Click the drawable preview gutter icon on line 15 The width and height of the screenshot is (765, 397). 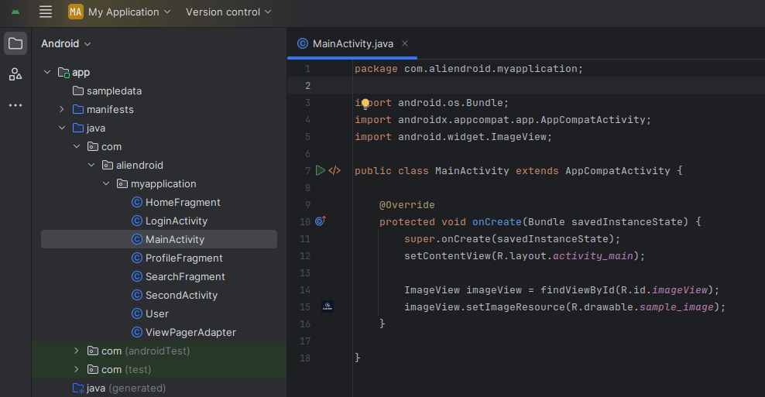click(328, 306)
